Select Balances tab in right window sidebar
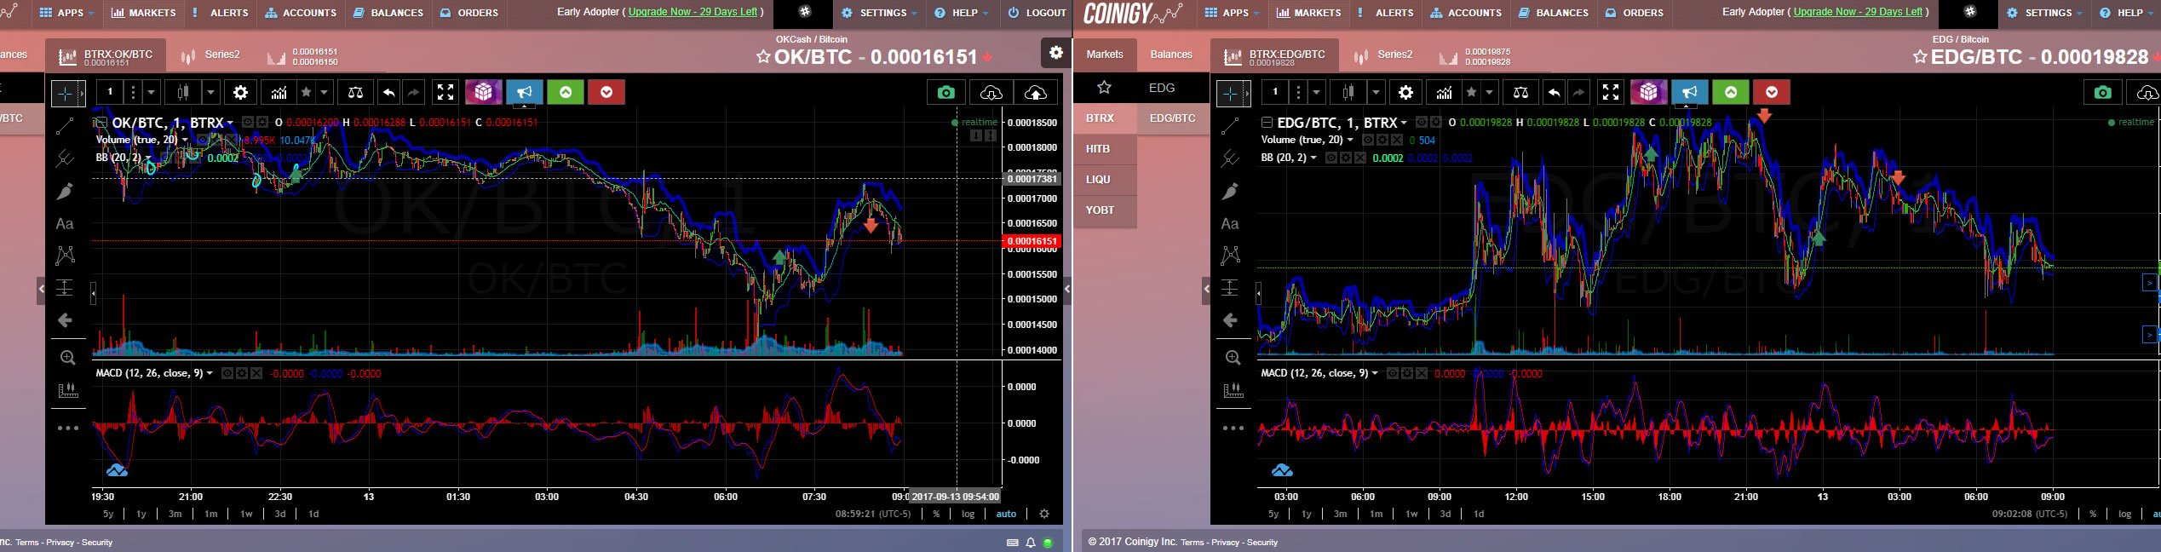This screenshot has width=2161, height=552. pos(1171,54)
